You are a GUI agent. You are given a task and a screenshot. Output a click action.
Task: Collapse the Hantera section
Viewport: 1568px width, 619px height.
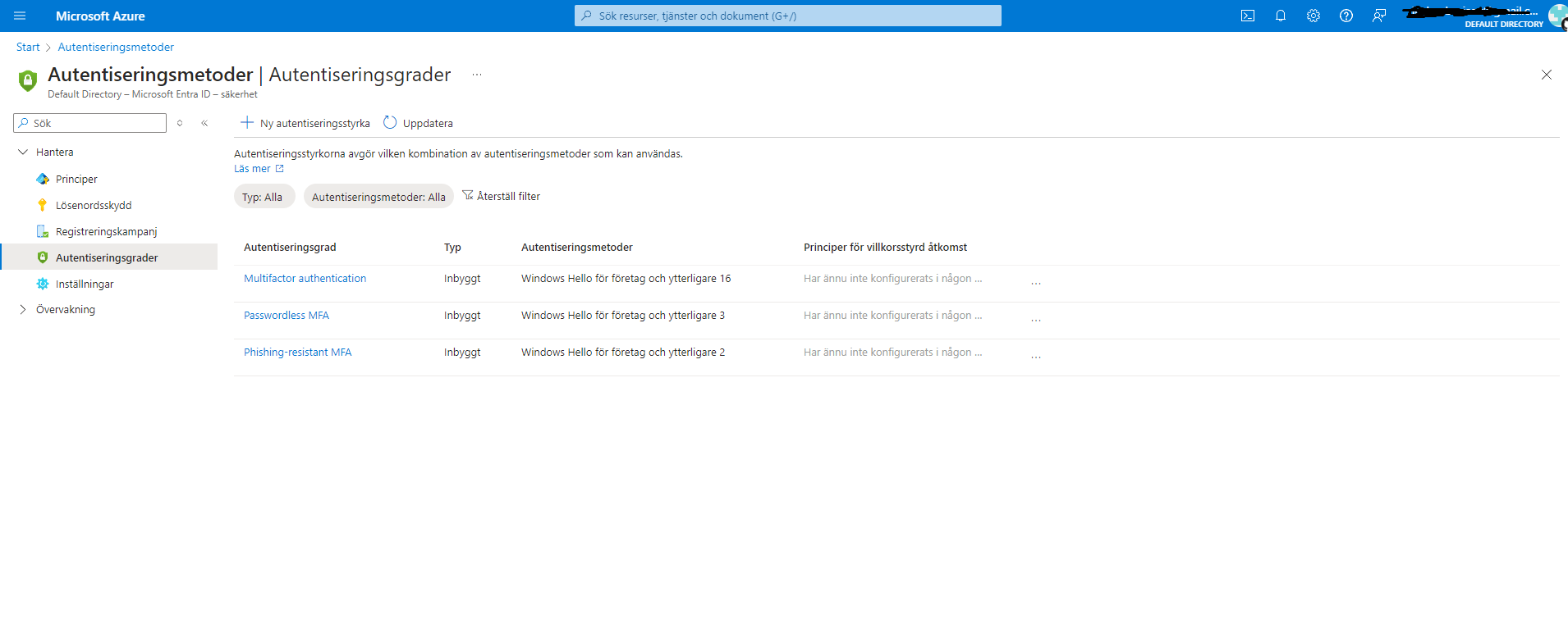coord(23,152)
